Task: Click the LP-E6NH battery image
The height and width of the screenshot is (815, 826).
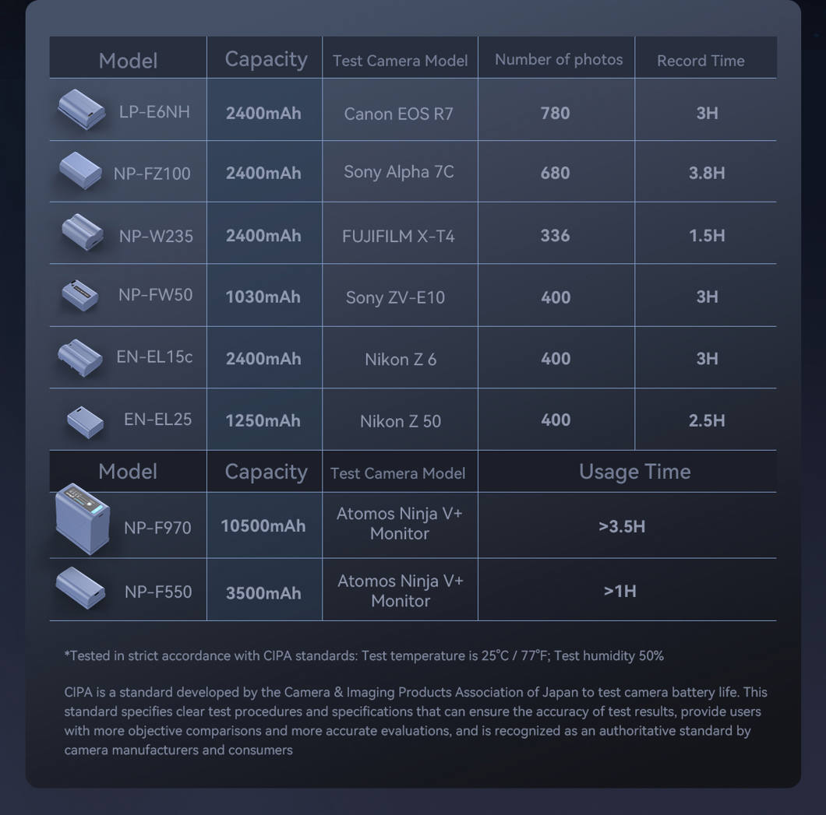Action: click(82, 109)
